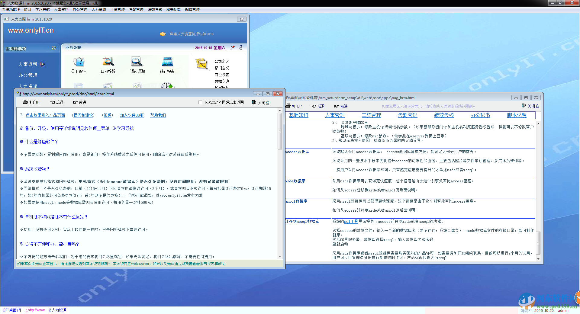Viewport: 580px width, 314px height.
Task: Enable 下次启动不再弹出本说明 checkbox
Action: click(200, 102)
